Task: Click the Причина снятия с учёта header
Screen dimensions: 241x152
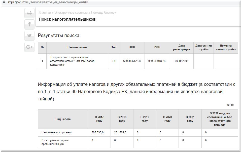Action: pos(226,48)
